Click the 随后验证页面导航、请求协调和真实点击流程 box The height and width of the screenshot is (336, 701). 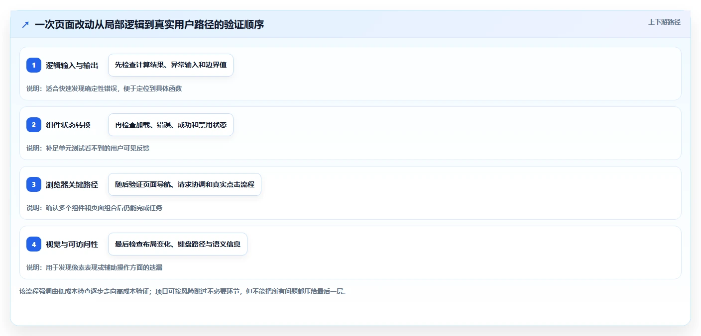point(185,184)
